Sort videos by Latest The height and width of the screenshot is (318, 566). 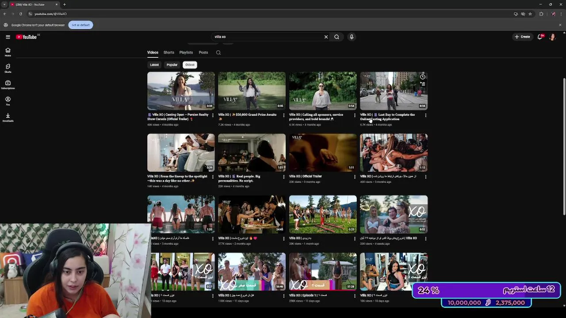154,65
